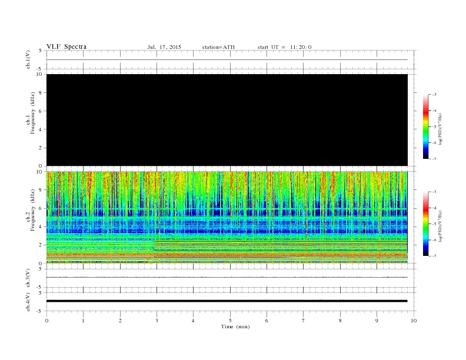Click the ch.2 spectrogram color bar

[x=425, y=224]
